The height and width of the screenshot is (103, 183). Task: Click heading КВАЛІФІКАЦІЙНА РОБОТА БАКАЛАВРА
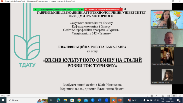click(x=92, y=47)
